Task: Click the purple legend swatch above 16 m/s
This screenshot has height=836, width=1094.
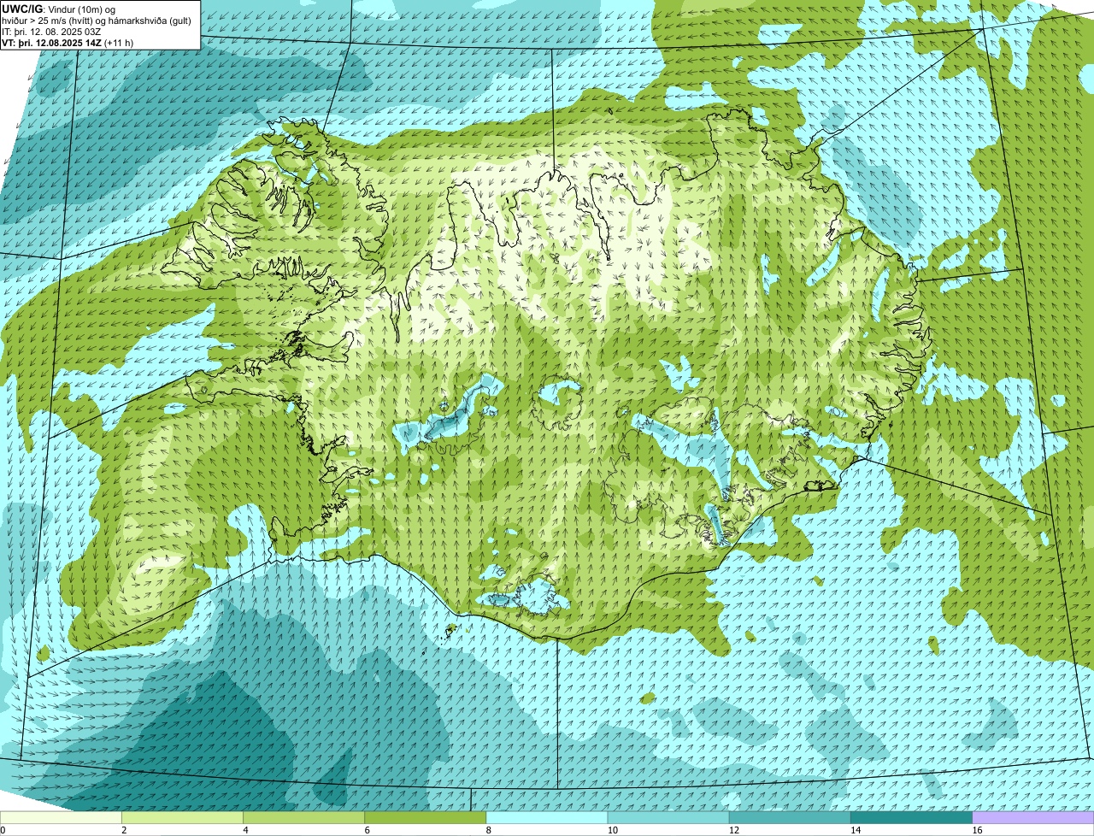Action: pos(1033,818)
